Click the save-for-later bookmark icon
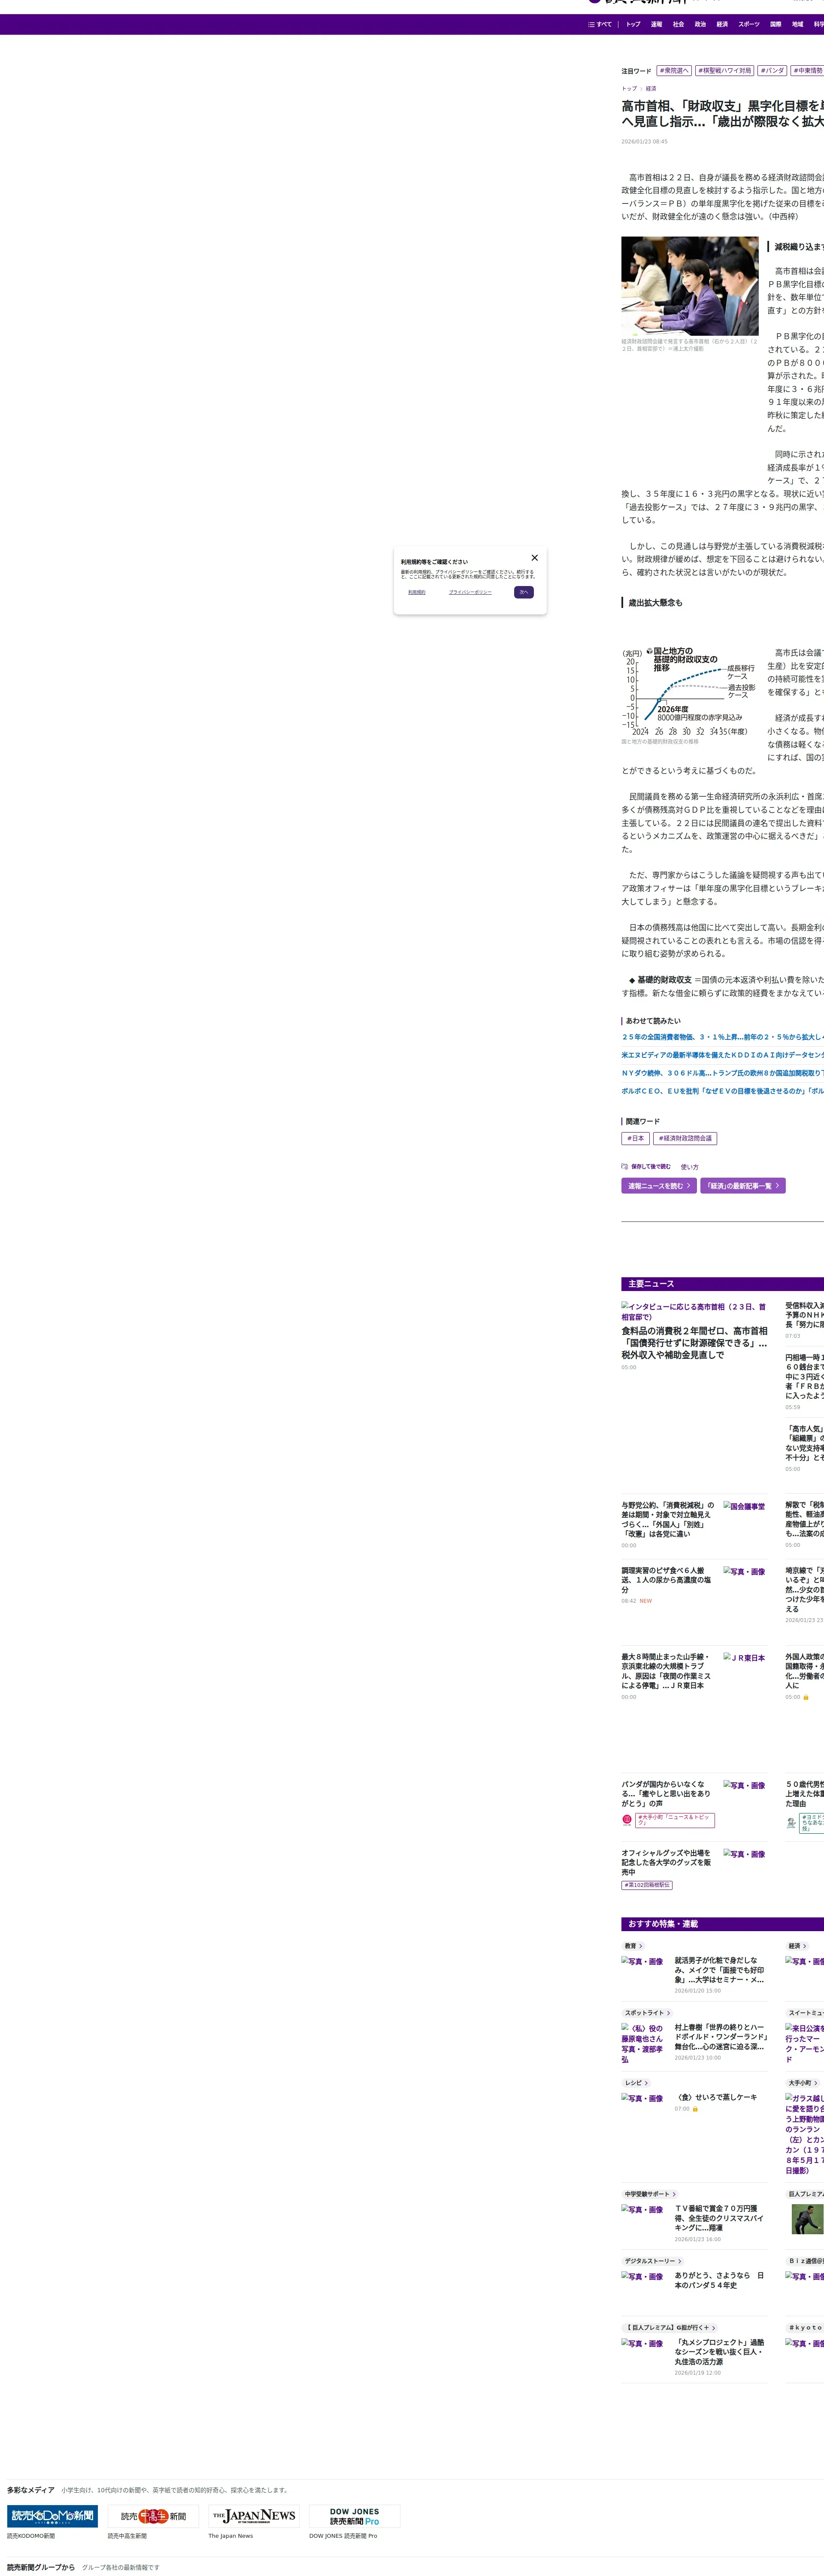 click(625, 1166)
